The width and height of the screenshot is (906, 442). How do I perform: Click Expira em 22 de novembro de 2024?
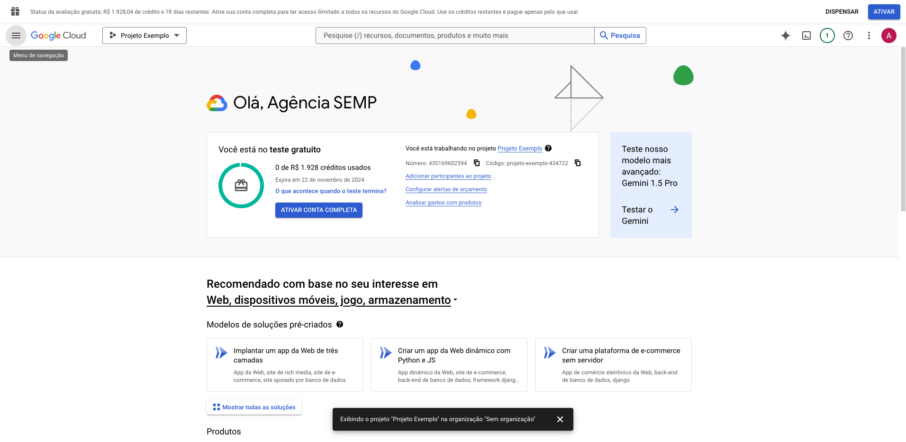(x=320, y=180)
